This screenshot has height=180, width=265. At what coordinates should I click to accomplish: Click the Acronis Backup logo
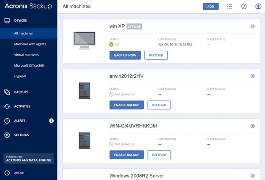coord(28,6)
